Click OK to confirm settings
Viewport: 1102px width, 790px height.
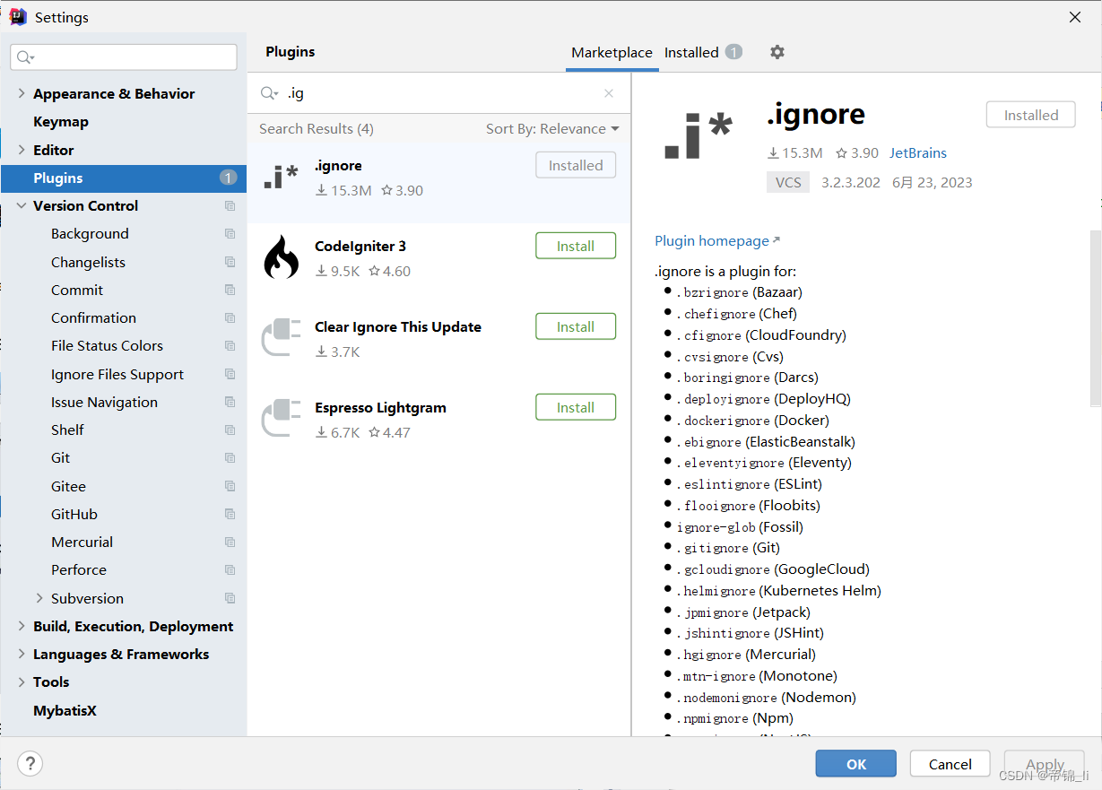(x=855, y=764)
